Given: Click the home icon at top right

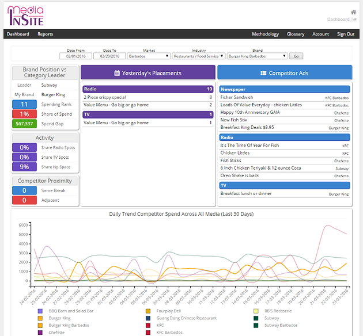Looking at the screenshot, I should [x=353, y=12].
